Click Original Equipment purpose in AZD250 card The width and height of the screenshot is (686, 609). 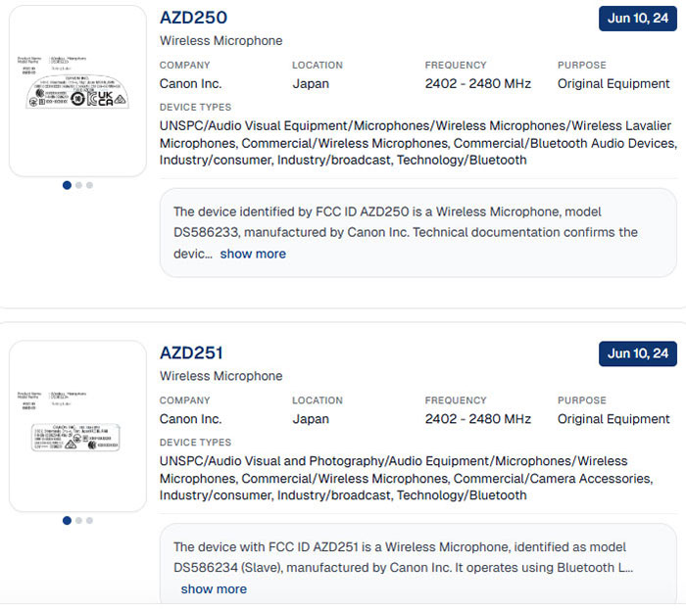pyautogui.click(x=613, y=84)
